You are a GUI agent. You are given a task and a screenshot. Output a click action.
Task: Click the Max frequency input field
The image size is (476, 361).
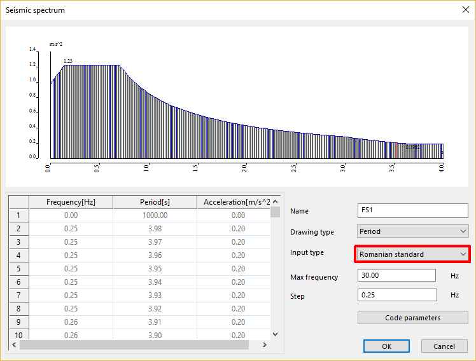click(x=396, y=275)
